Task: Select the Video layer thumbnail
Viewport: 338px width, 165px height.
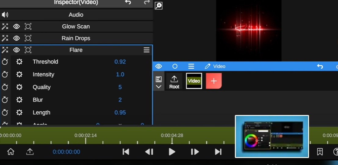Action: [x=194, y=81]
